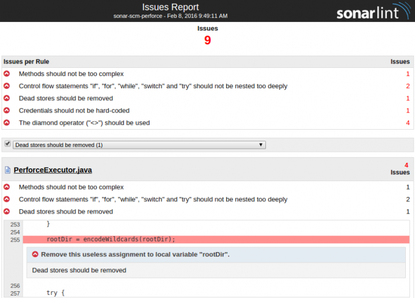The image size is (415, 298).
Task: Click 'Issues per Rule' column header
Action: click(26, 62)
